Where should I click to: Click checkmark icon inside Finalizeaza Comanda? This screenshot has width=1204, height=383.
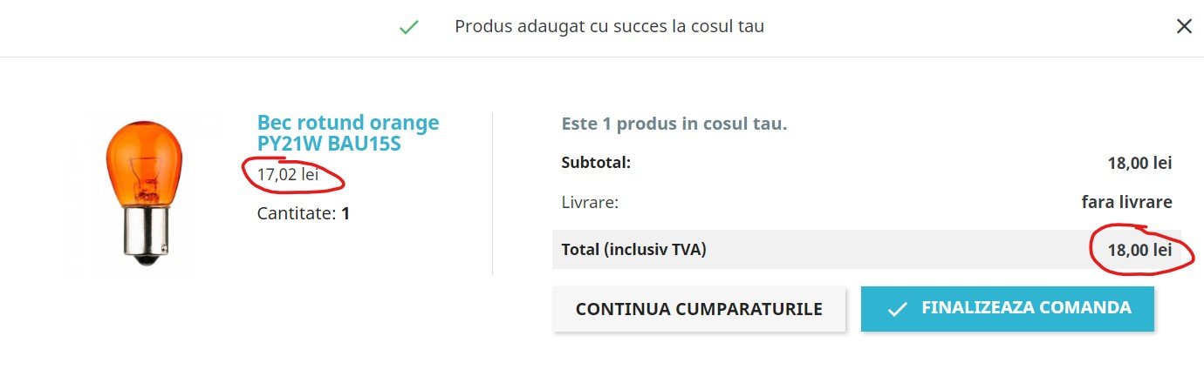[x=897, y=310]
